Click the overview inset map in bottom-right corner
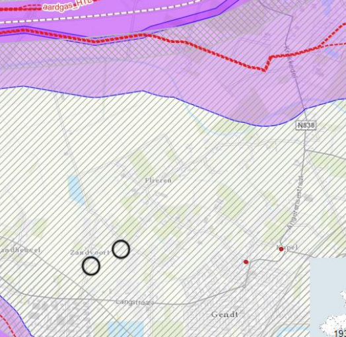 coord(328,297)
